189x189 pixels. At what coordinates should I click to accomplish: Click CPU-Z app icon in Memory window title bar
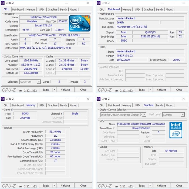coord(2,99)
